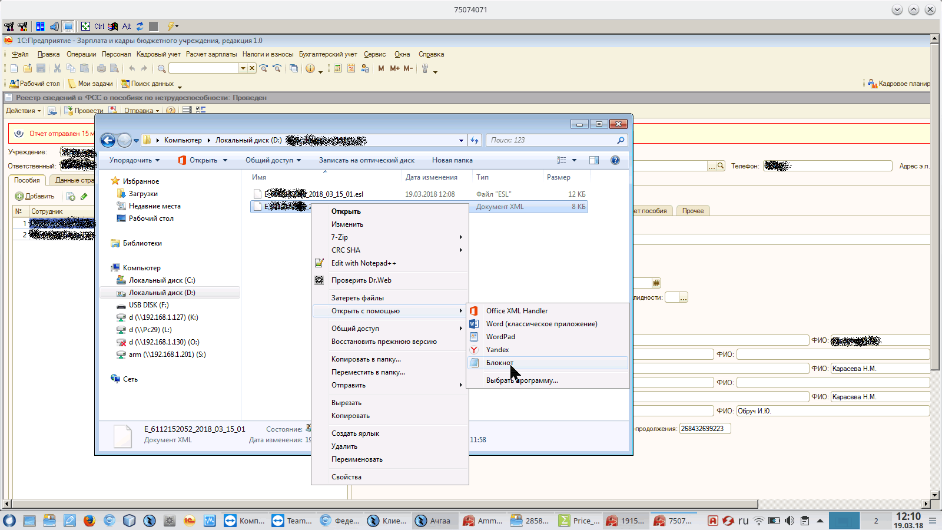Screen dimensions: 942x530
Task: Select Свойства in context menu
Action: [x=390, y=477]
